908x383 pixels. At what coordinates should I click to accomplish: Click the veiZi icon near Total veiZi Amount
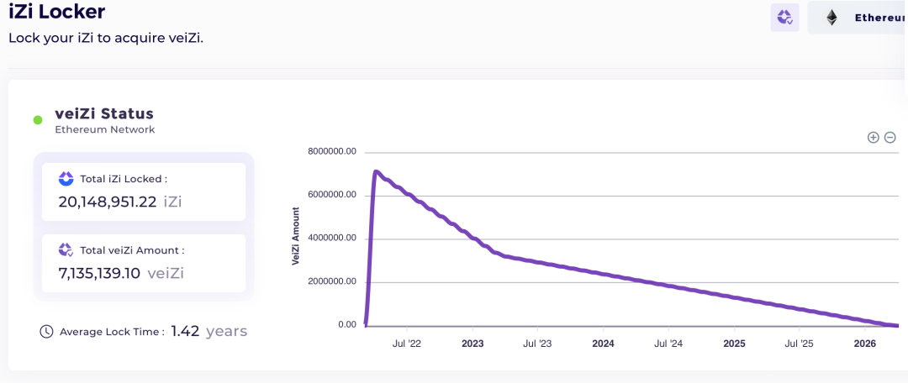(66, 250)
